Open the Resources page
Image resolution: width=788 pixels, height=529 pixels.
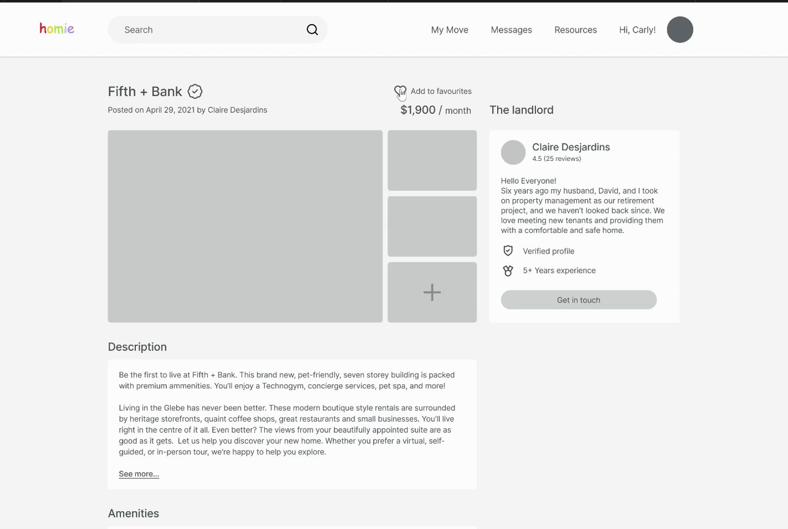pyautogui.click(x=576, y=30)
